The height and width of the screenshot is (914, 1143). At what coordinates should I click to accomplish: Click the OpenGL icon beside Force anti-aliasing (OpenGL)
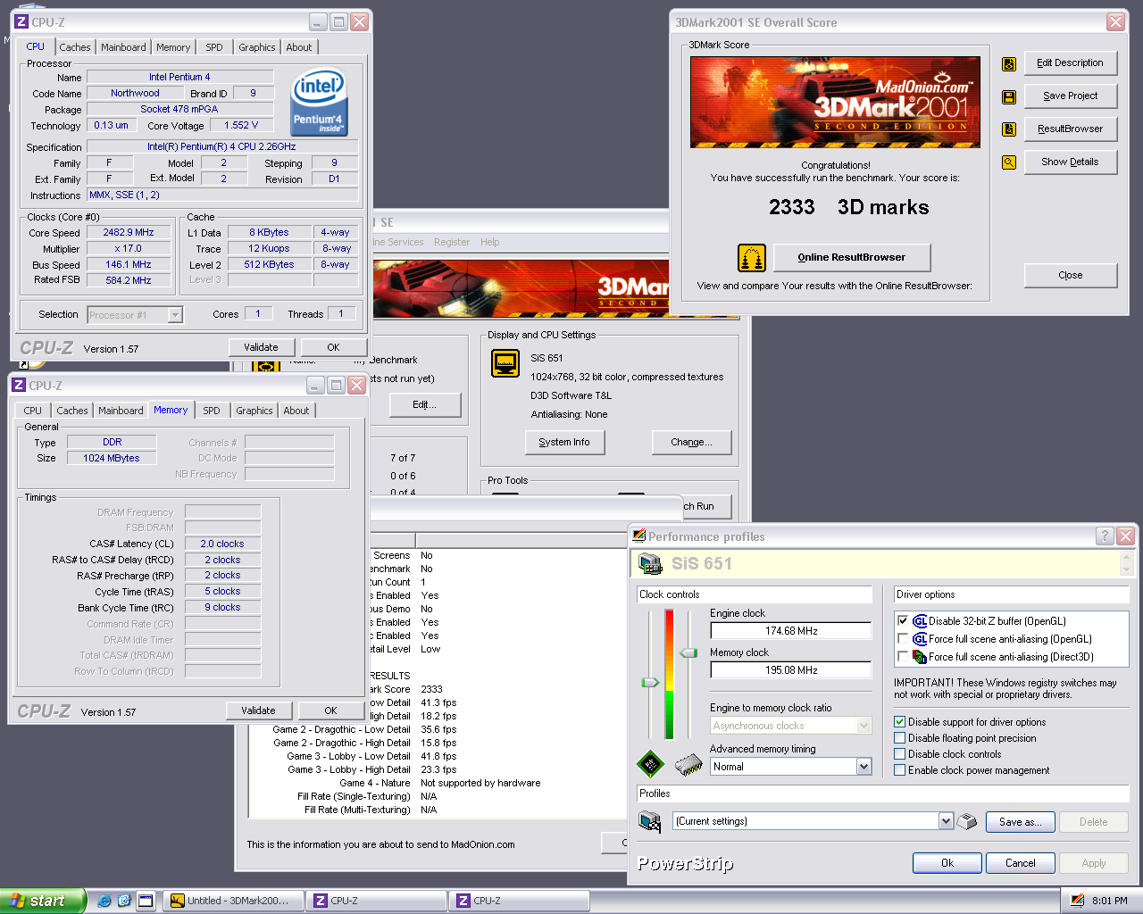(x=920, y=639)
